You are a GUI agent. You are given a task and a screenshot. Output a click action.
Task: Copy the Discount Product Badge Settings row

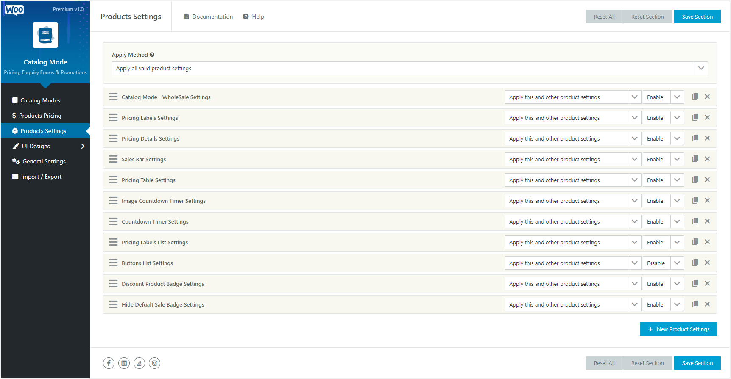[695, 283]
